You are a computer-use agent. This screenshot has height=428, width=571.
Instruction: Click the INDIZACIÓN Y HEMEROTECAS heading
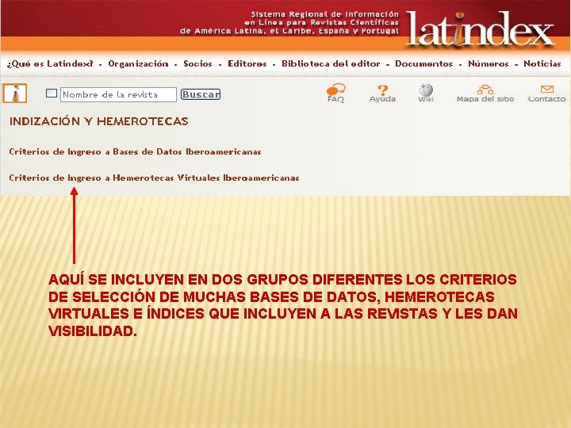(x=98, y=121)
